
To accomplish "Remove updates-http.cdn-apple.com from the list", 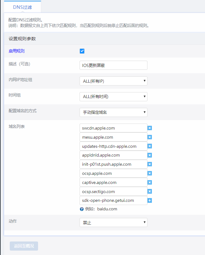I will coord(150,146).
